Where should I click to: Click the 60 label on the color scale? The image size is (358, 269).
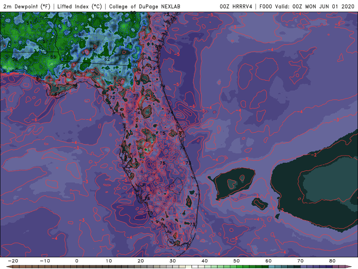point(268,261)
